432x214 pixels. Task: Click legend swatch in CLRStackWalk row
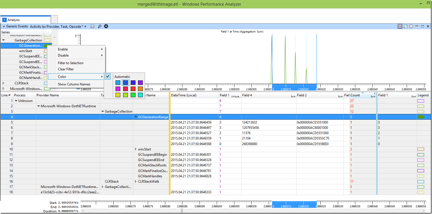(x=421, y=182)
